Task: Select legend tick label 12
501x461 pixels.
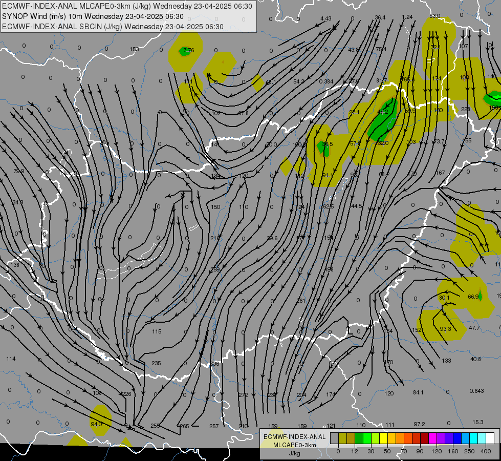Action: point(354,451)
